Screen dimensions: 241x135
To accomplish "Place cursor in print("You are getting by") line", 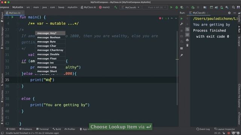I will point(60,105).
